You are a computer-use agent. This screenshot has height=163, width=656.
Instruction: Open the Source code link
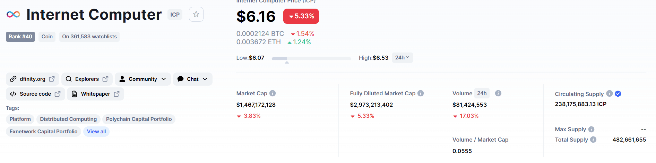(x=35, y=94)
